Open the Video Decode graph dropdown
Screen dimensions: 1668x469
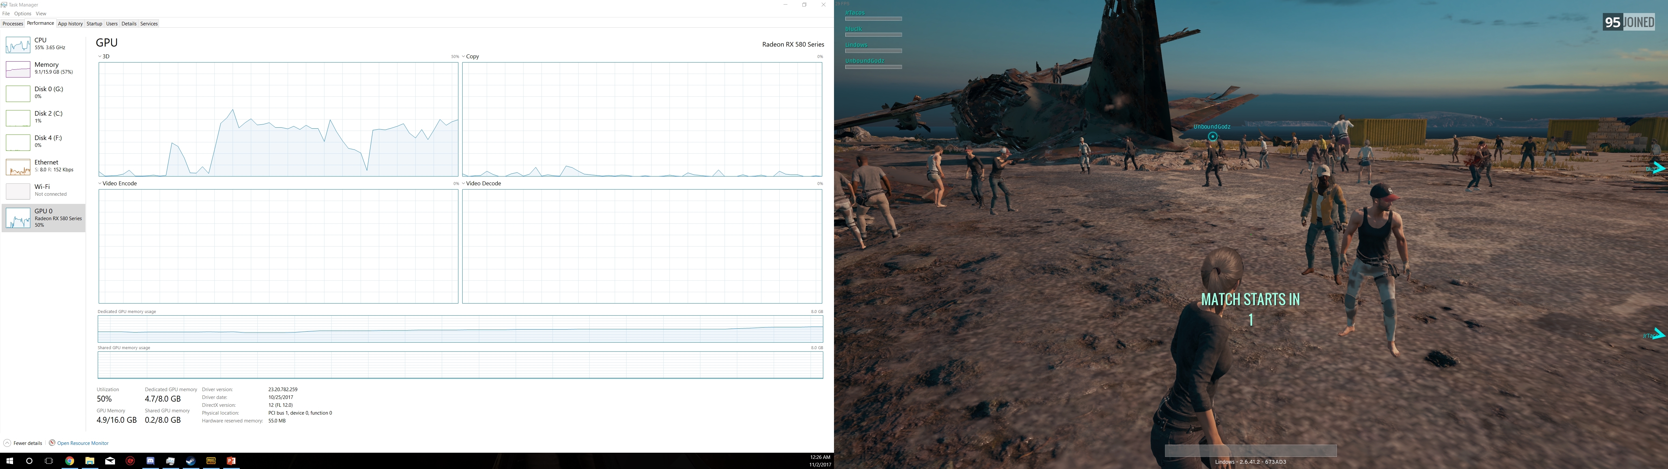[x=482, y=183]
